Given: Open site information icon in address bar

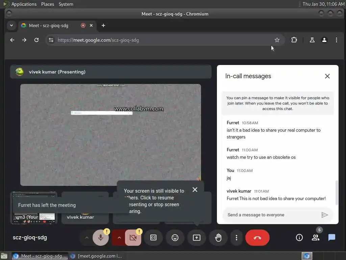Looking at the screenshot, I should (x=51, y=40).
